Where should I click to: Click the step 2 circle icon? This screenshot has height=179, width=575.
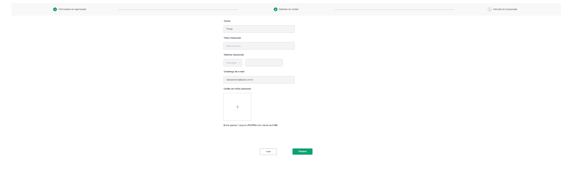[276, 9]
